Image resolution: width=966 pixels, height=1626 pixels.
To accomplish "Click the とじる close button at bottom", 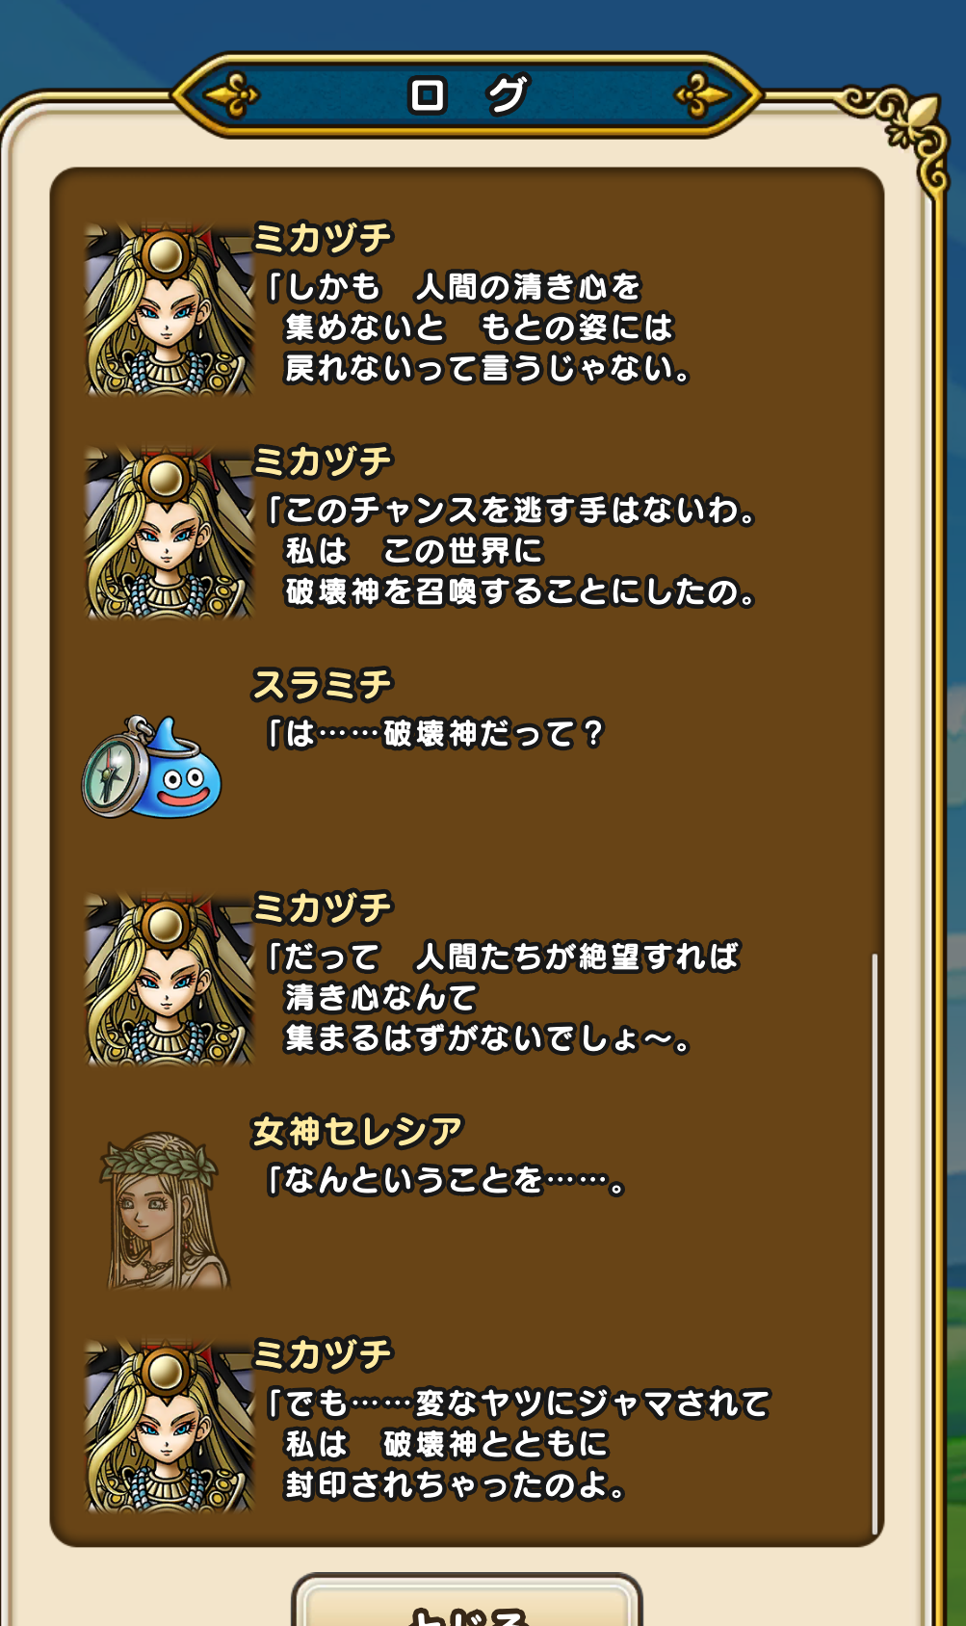I will [467, 1603].
